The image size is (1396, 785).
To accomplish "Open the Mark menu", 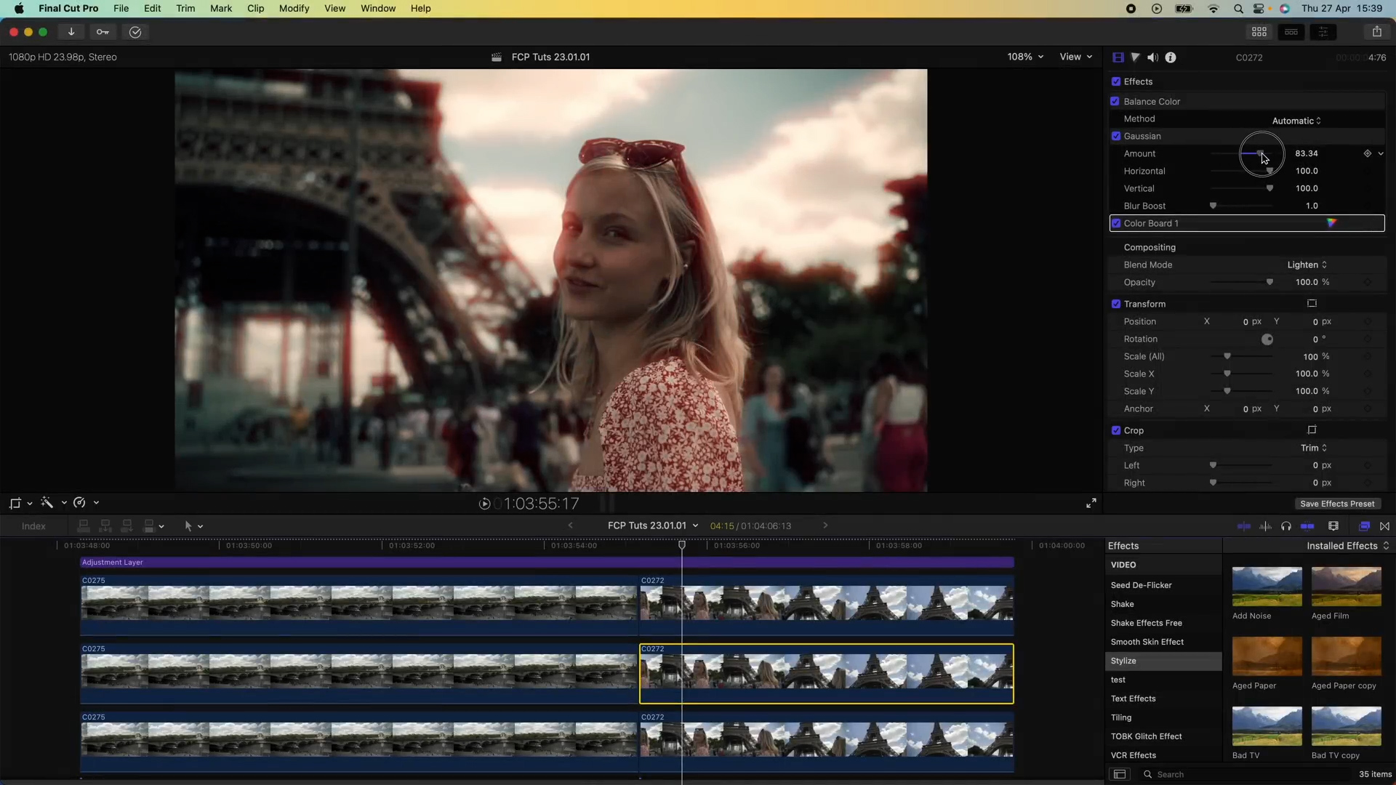I will click(221, 8).
